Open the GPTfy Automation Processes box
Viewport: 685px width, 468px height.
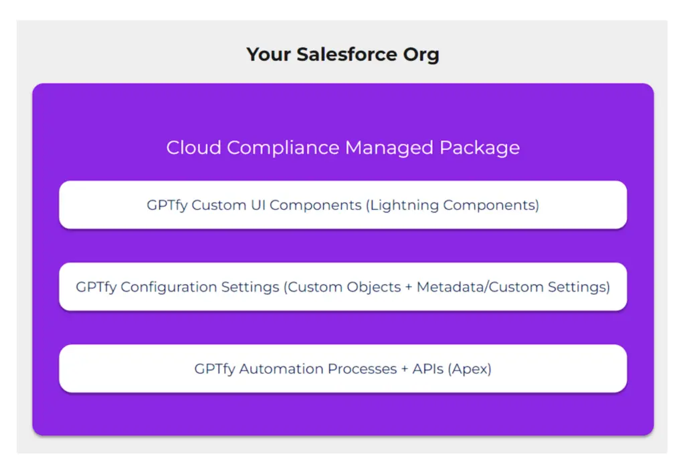pos(342,368)
